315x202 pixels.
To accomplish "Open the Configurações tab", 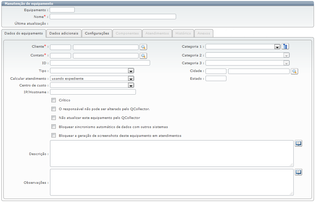I will coord(97,33).
